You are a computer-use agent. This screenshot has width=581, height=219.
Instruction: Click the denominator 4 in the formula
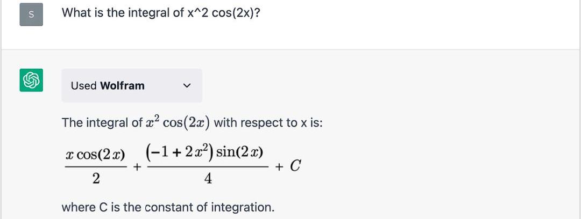pyautogui.click(x=208, y=179)
